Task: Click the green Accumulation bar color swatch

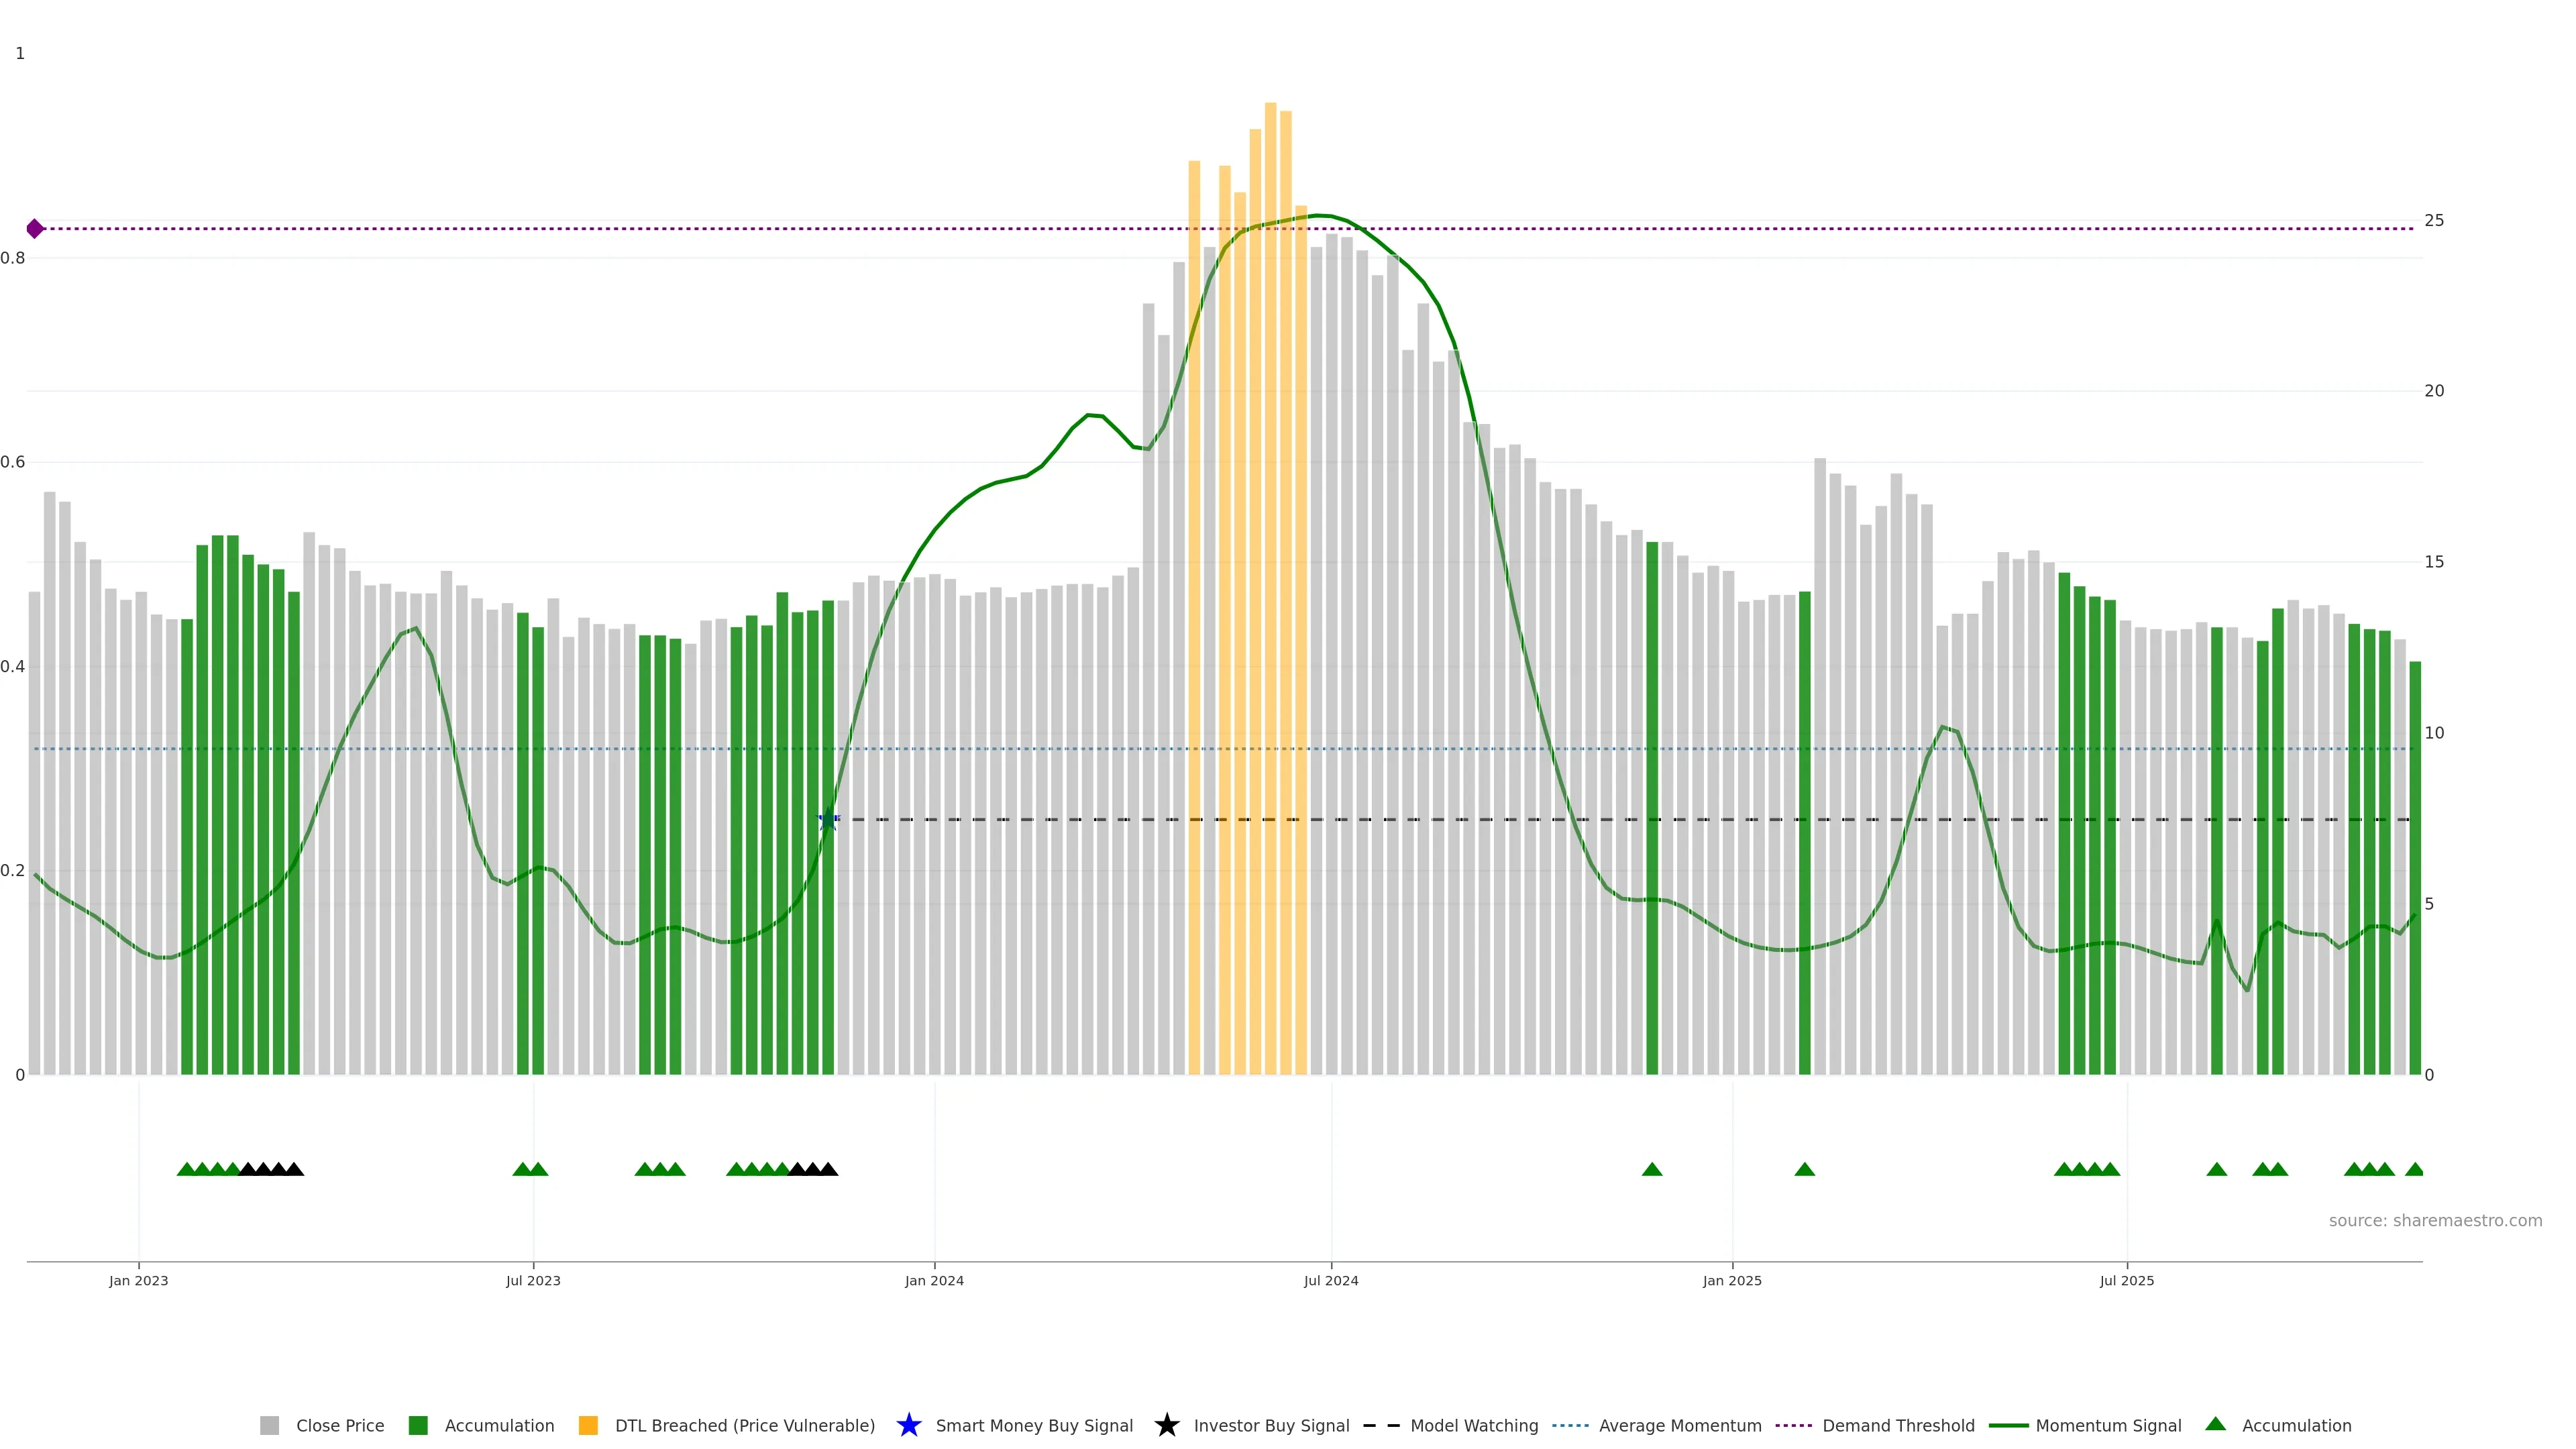Action: point(418,1425)
